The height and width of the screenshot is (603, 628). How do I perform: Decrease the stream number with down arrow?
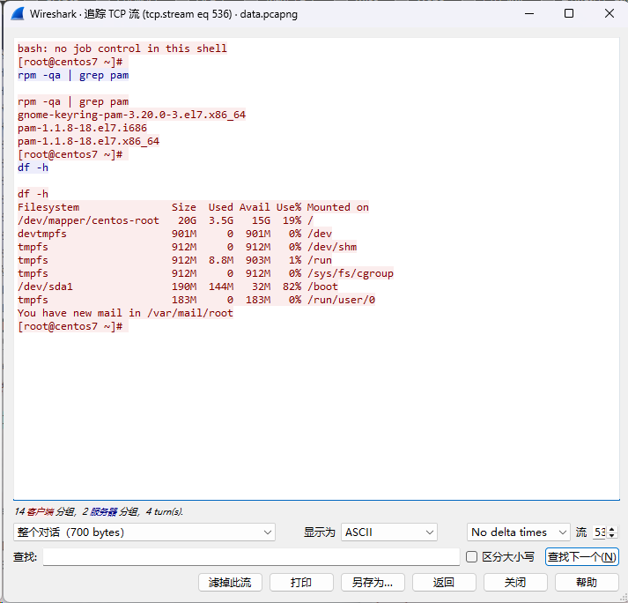pos(612,536)
